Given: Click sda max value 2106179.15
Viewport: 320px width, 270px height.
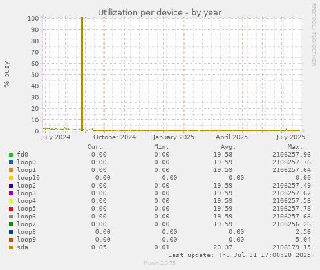Looking at the screenshot, I should (292, 247).
